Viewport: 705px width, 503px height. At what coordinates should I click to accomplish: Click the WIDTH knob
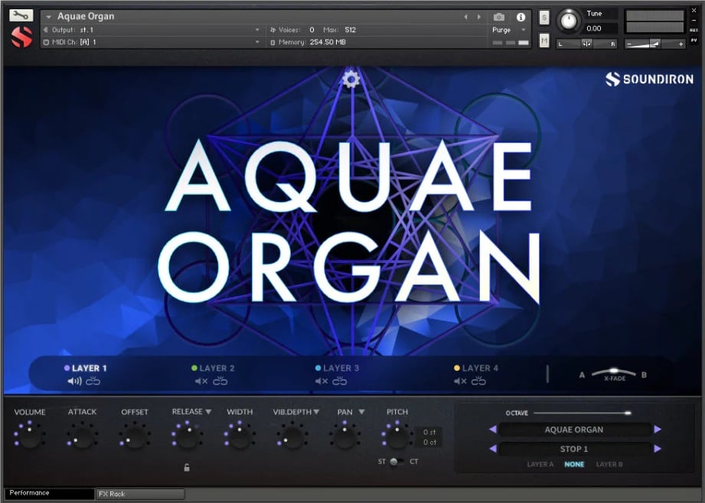point(239,437)
